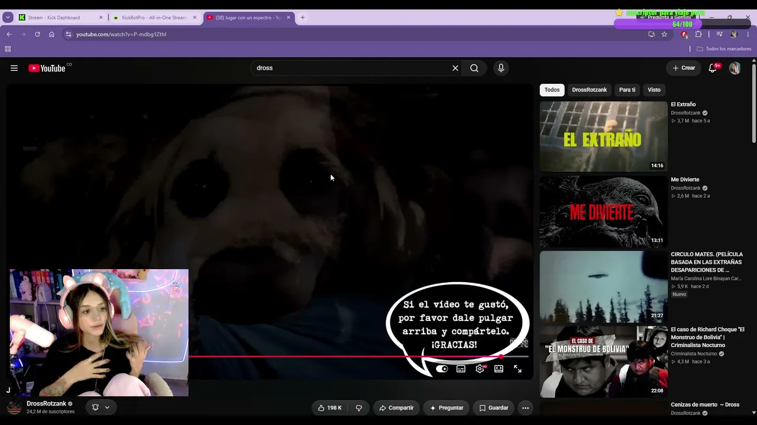Open 'Todos los marcadores' bookmarks folder
The width and height of the screenshot is (757, 425).
click(x=724, y=48)
